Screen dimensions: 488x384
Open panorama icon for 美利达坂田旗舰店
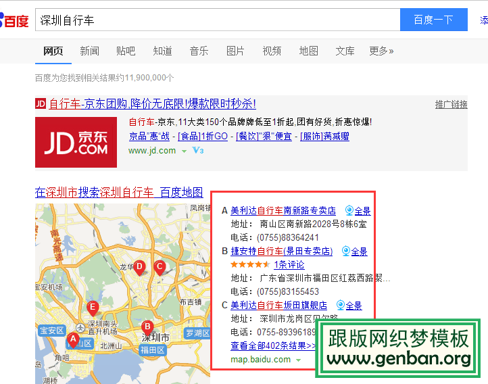pos(341,306)
